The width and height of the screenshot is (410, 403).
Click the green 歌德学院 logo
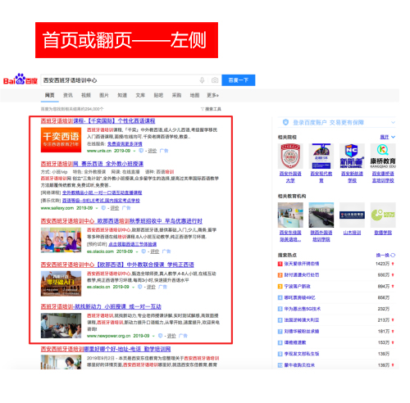click(x=383, y=215)
